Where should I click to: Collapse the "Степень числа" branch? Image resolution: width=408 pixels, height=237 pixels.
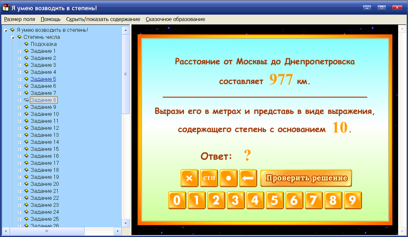pyautogui.click(x=12, y=37)
